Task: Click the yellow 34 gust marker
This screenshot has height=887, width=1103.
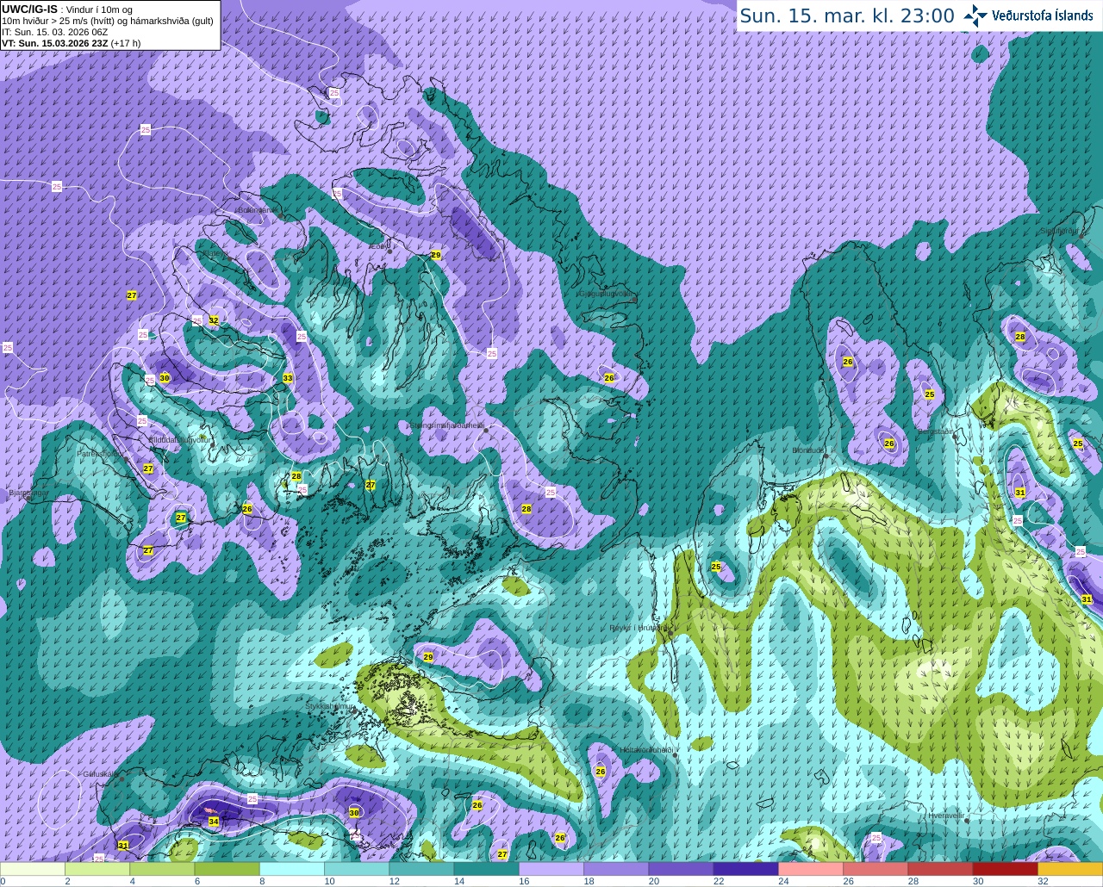Action: [214, 822]
